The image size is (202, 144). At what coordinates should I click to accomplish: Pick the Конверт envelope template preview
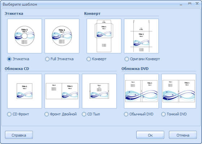(x=104, y=36)
